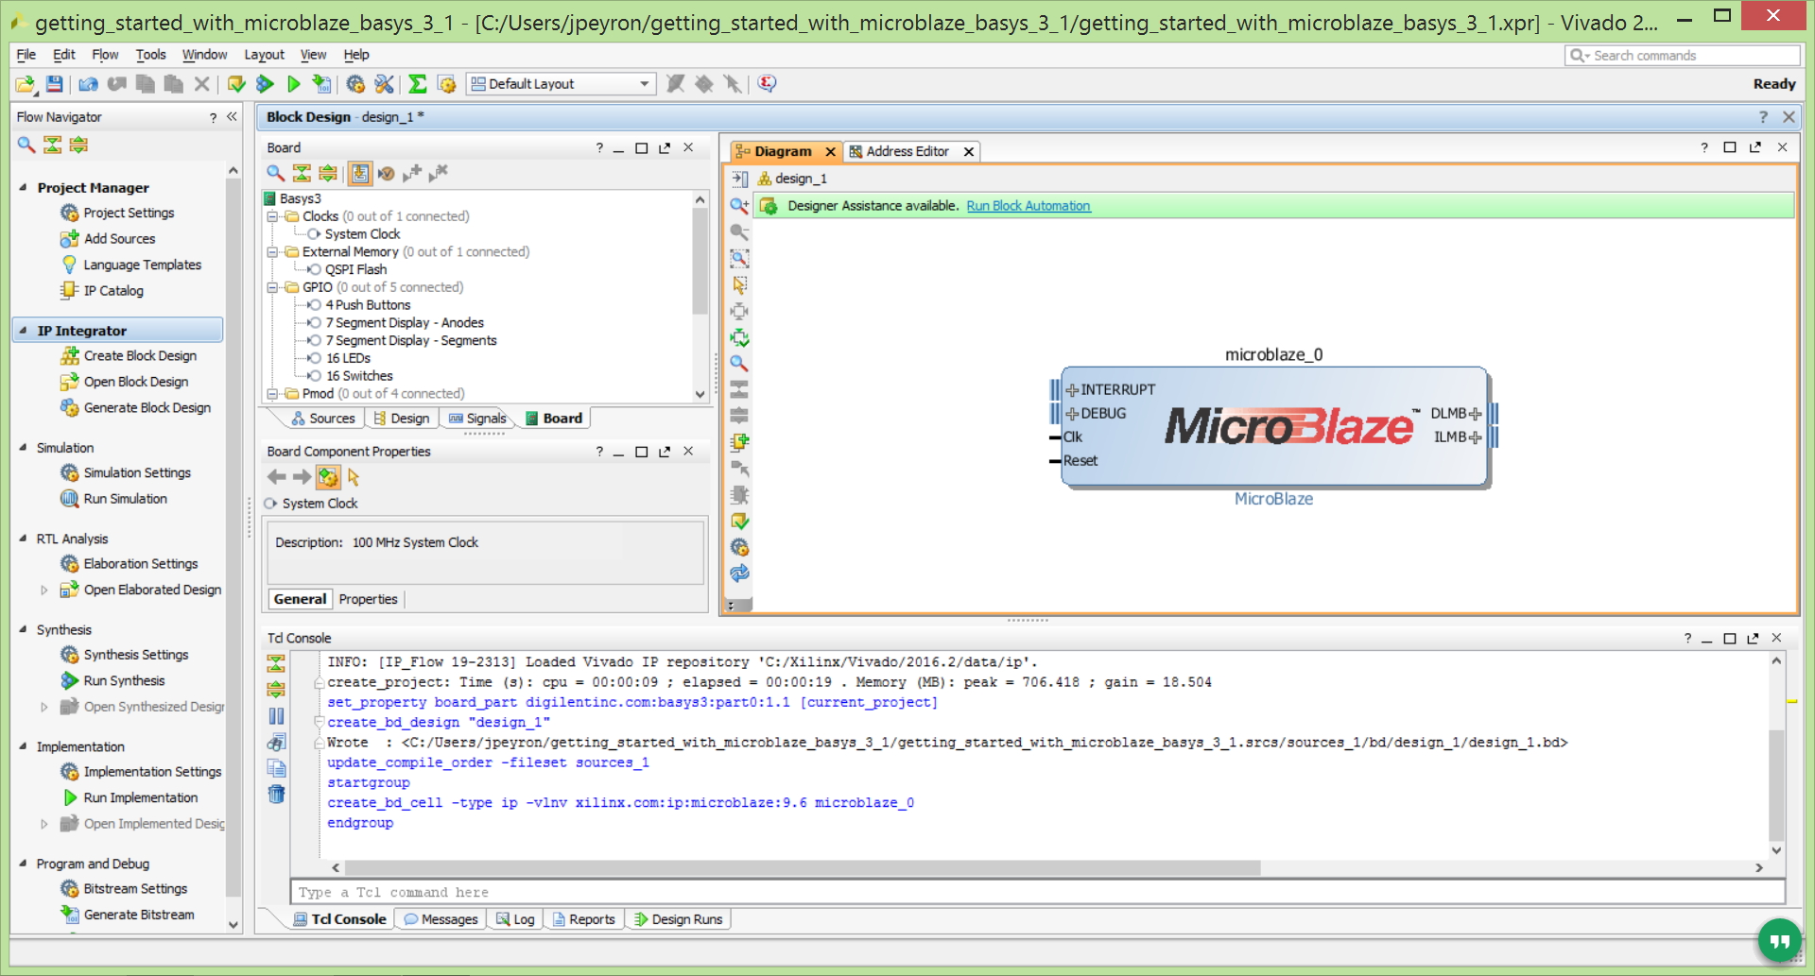Click Create Block Design in Flow Navigator
Screen dimensions: 1815x976
point(140,356)
